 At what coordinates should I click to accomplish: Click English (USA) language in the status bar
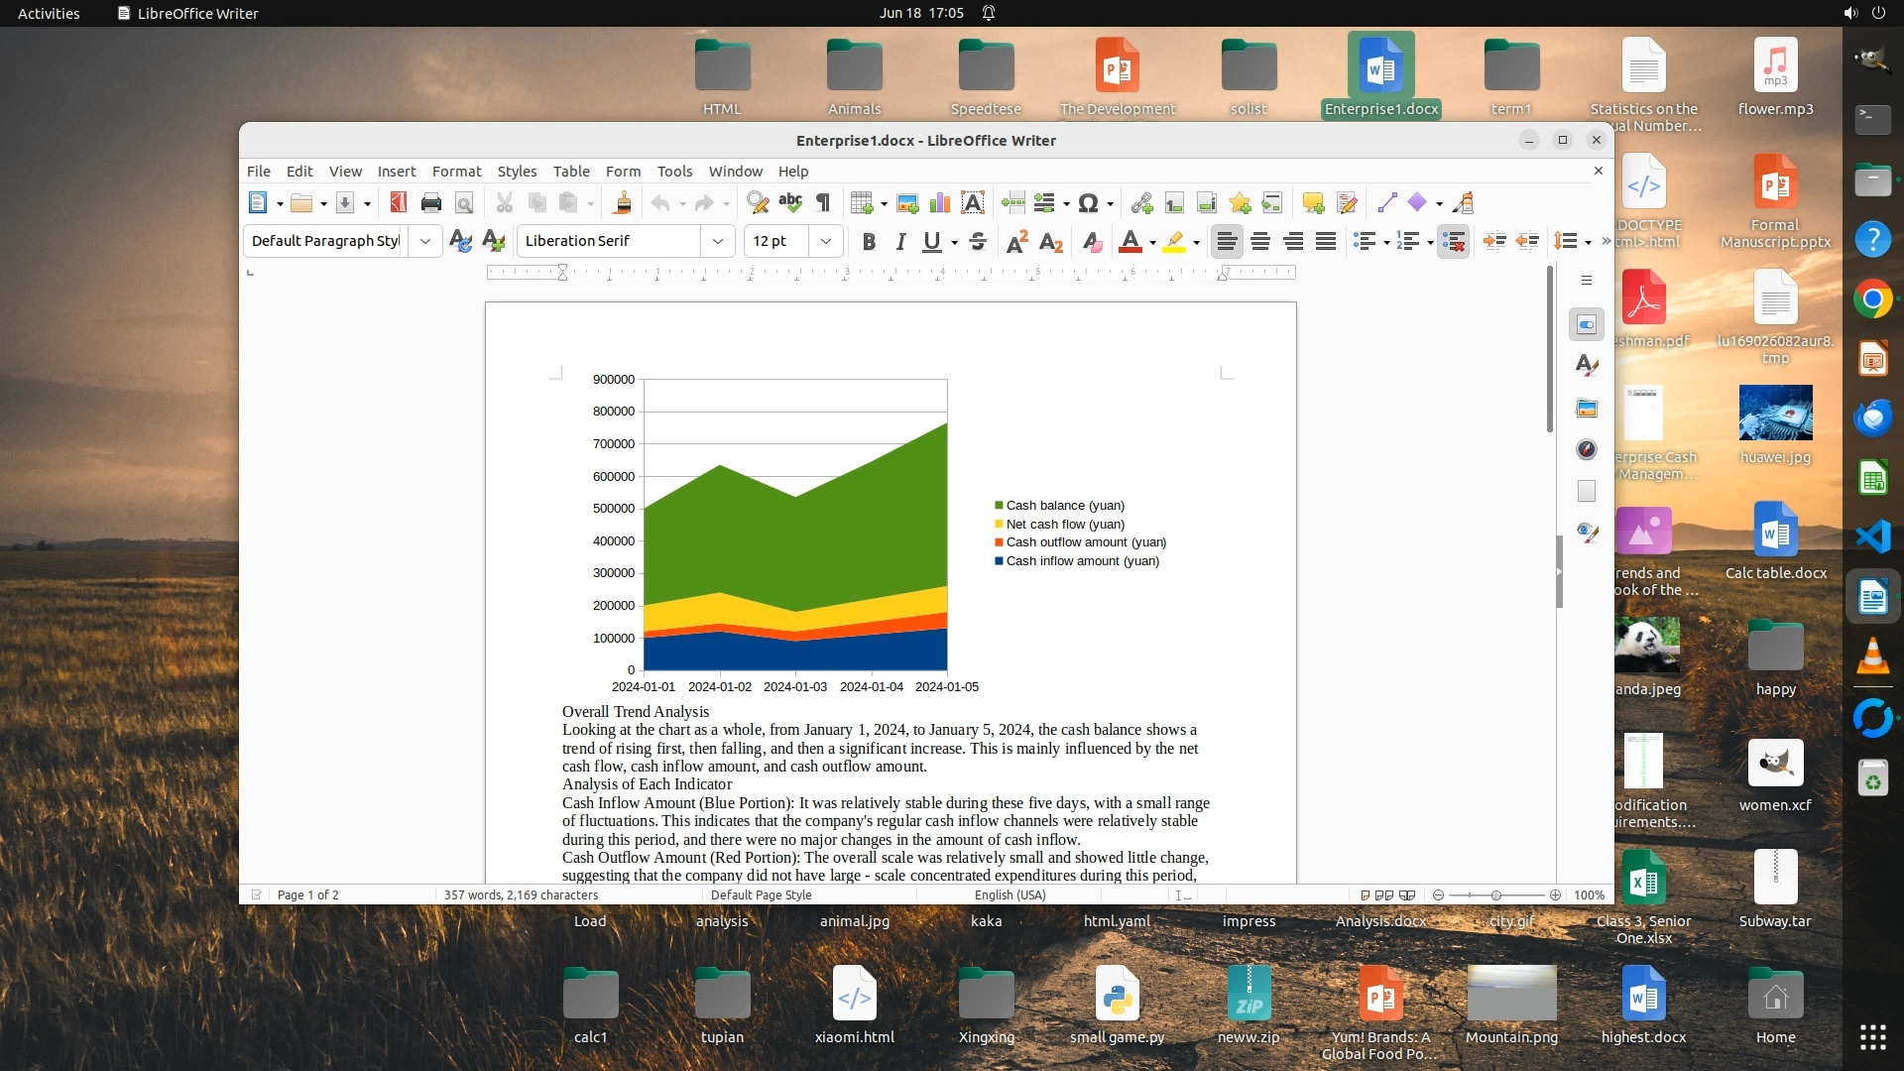pos(1010,894)
